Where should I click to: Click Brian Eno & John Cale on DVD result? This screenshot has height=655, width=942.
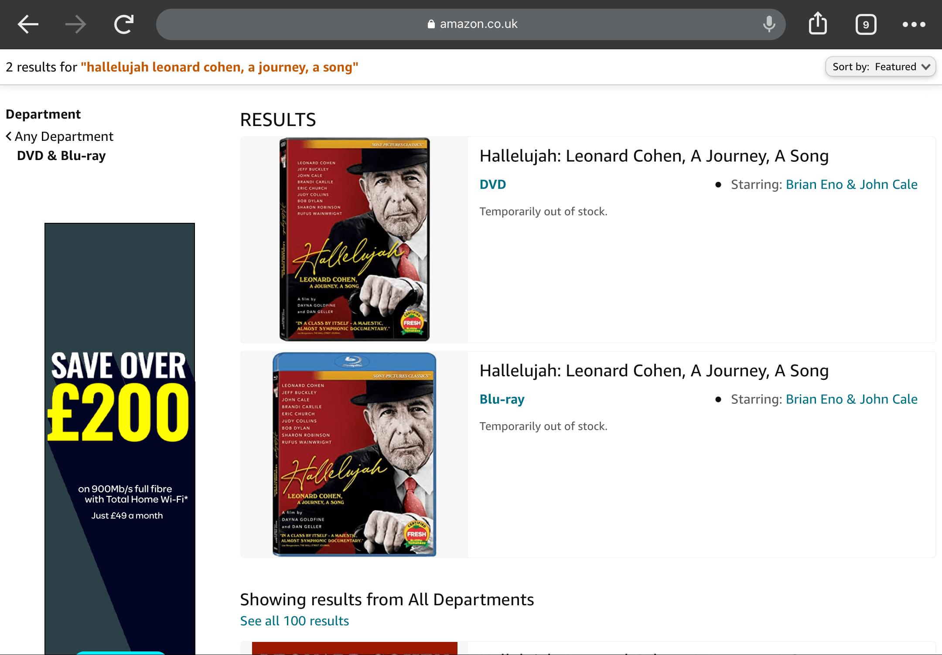(x=852, y=184)
